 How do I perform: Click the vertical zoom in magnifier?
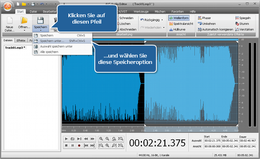[120, 139]
